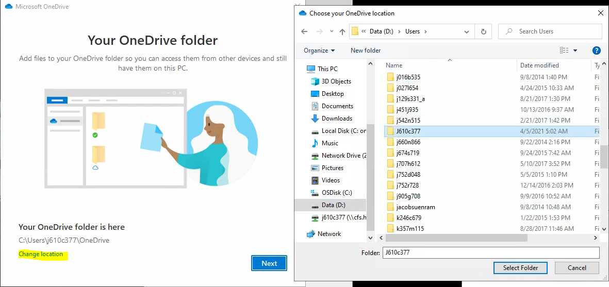The width and height of the screenshot is (609, 287).
Task: Click Search Users search box
Action: [x=550, y=31]
